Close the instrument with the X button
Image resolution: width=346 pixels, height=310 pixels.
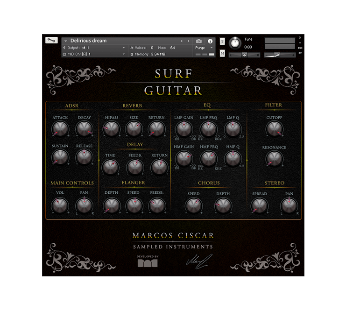(300, 38)
